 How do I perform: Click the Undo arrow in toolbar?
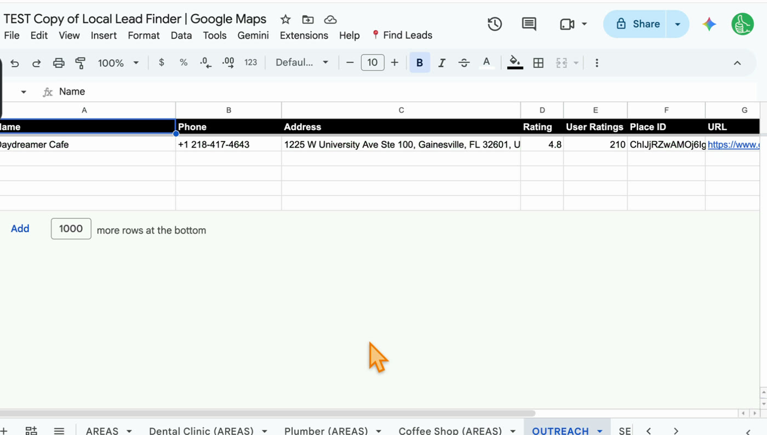pyautogui.click(x=15, y=63)
